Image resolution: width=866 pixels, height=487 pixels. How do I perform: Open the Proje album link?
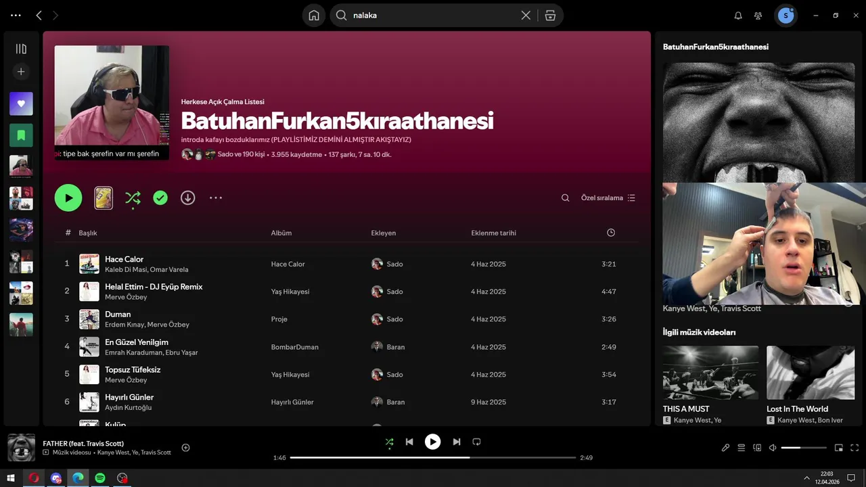[279, 319]
